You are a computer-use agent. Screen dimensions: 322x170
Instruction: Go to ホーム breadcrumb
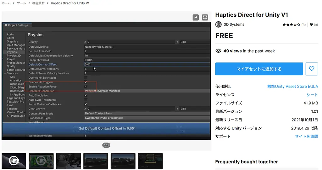[x=6, y=3]
